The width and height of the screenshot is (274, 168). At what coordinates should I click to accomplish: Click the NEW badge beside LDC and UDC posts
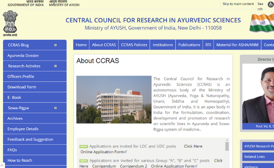[x=83, y=147]
